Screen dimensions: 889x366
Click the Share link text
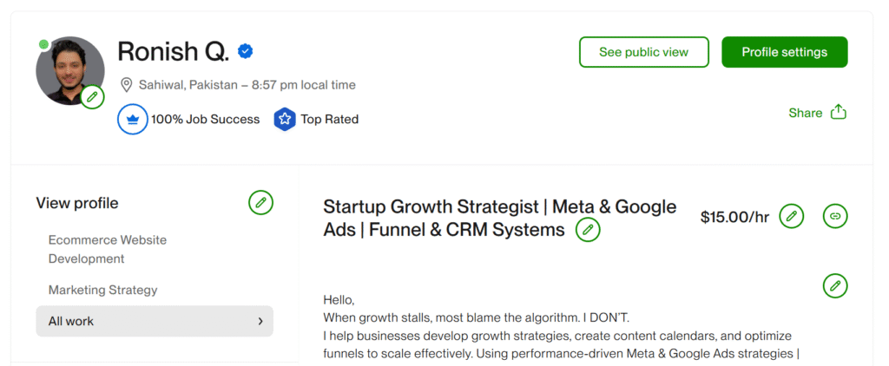805,113
